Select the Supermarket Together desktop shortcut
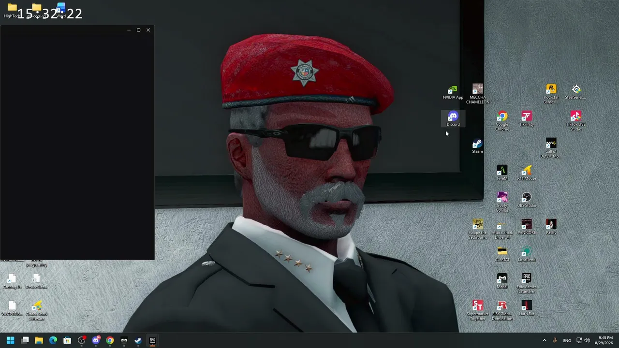This screenshot has width=619, height=348. click(x=477, y=311)
